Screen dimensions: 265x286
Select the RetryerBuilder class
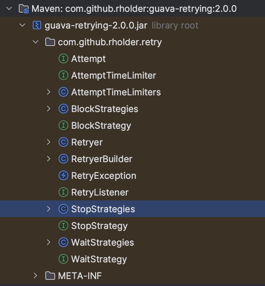pos(101,159)
